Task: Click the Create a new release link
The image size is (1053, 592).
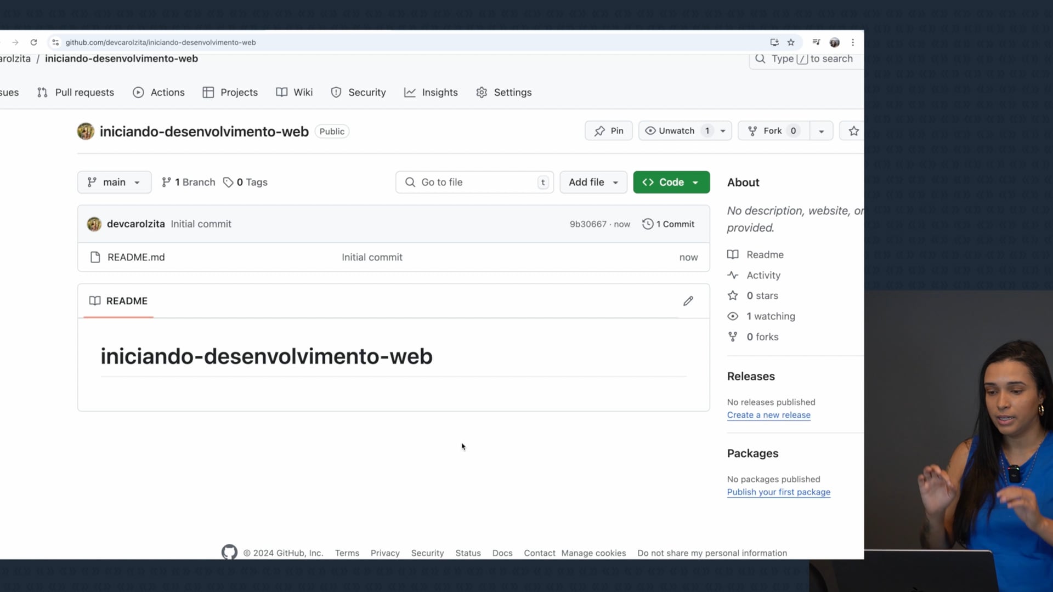Action: [x=768, y=415]
